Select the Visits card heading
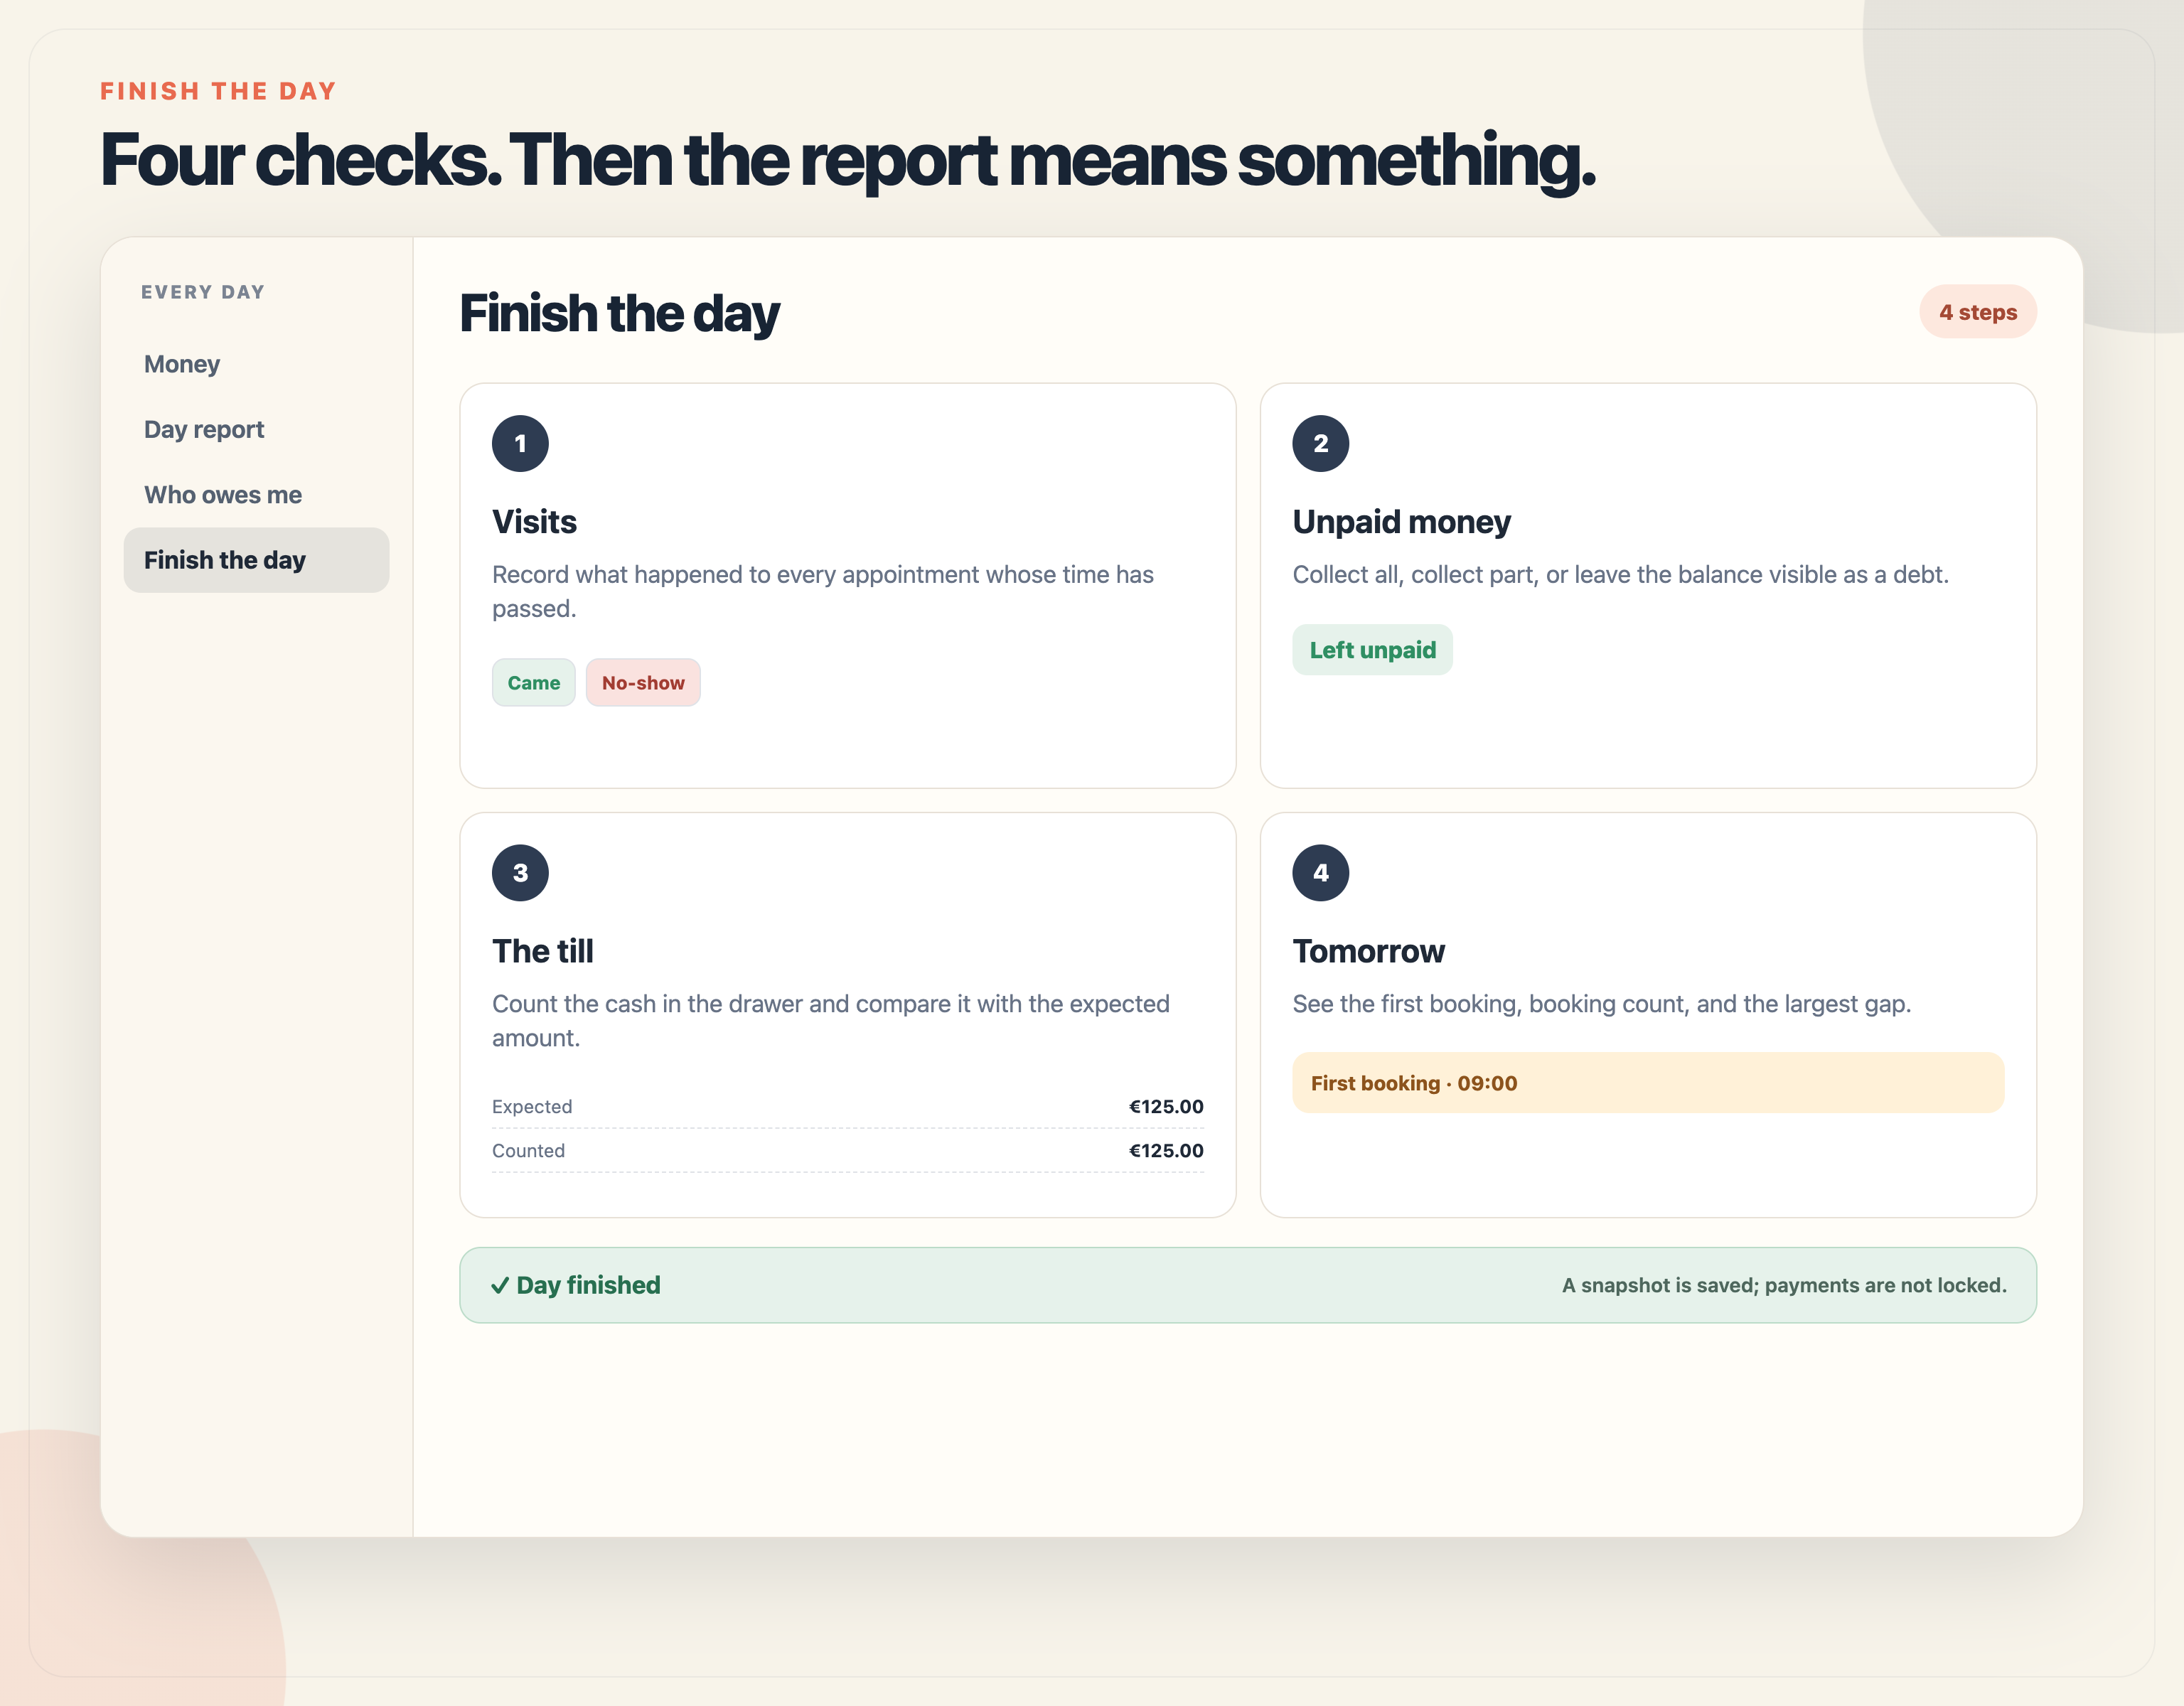2184x1706 pixels. click(x=534, y=522)
